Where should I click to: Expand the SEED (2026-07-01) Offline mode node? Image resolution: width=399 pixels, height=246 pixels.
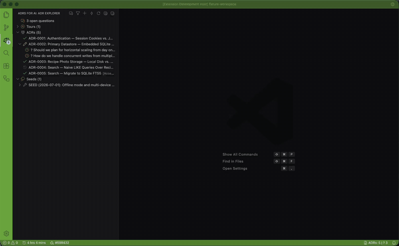tap(20, 85)
